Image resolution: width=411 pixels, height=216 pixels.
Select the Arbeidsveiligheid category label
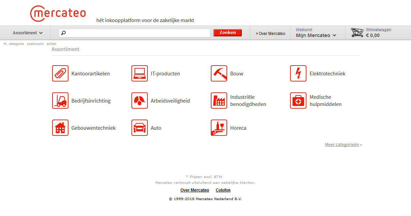click(170, 101)
